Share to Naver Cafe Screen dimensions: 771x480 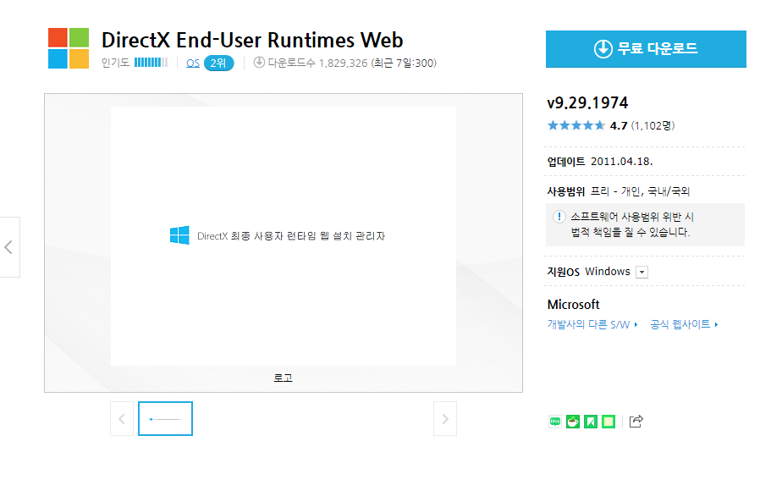coord(573,422)
